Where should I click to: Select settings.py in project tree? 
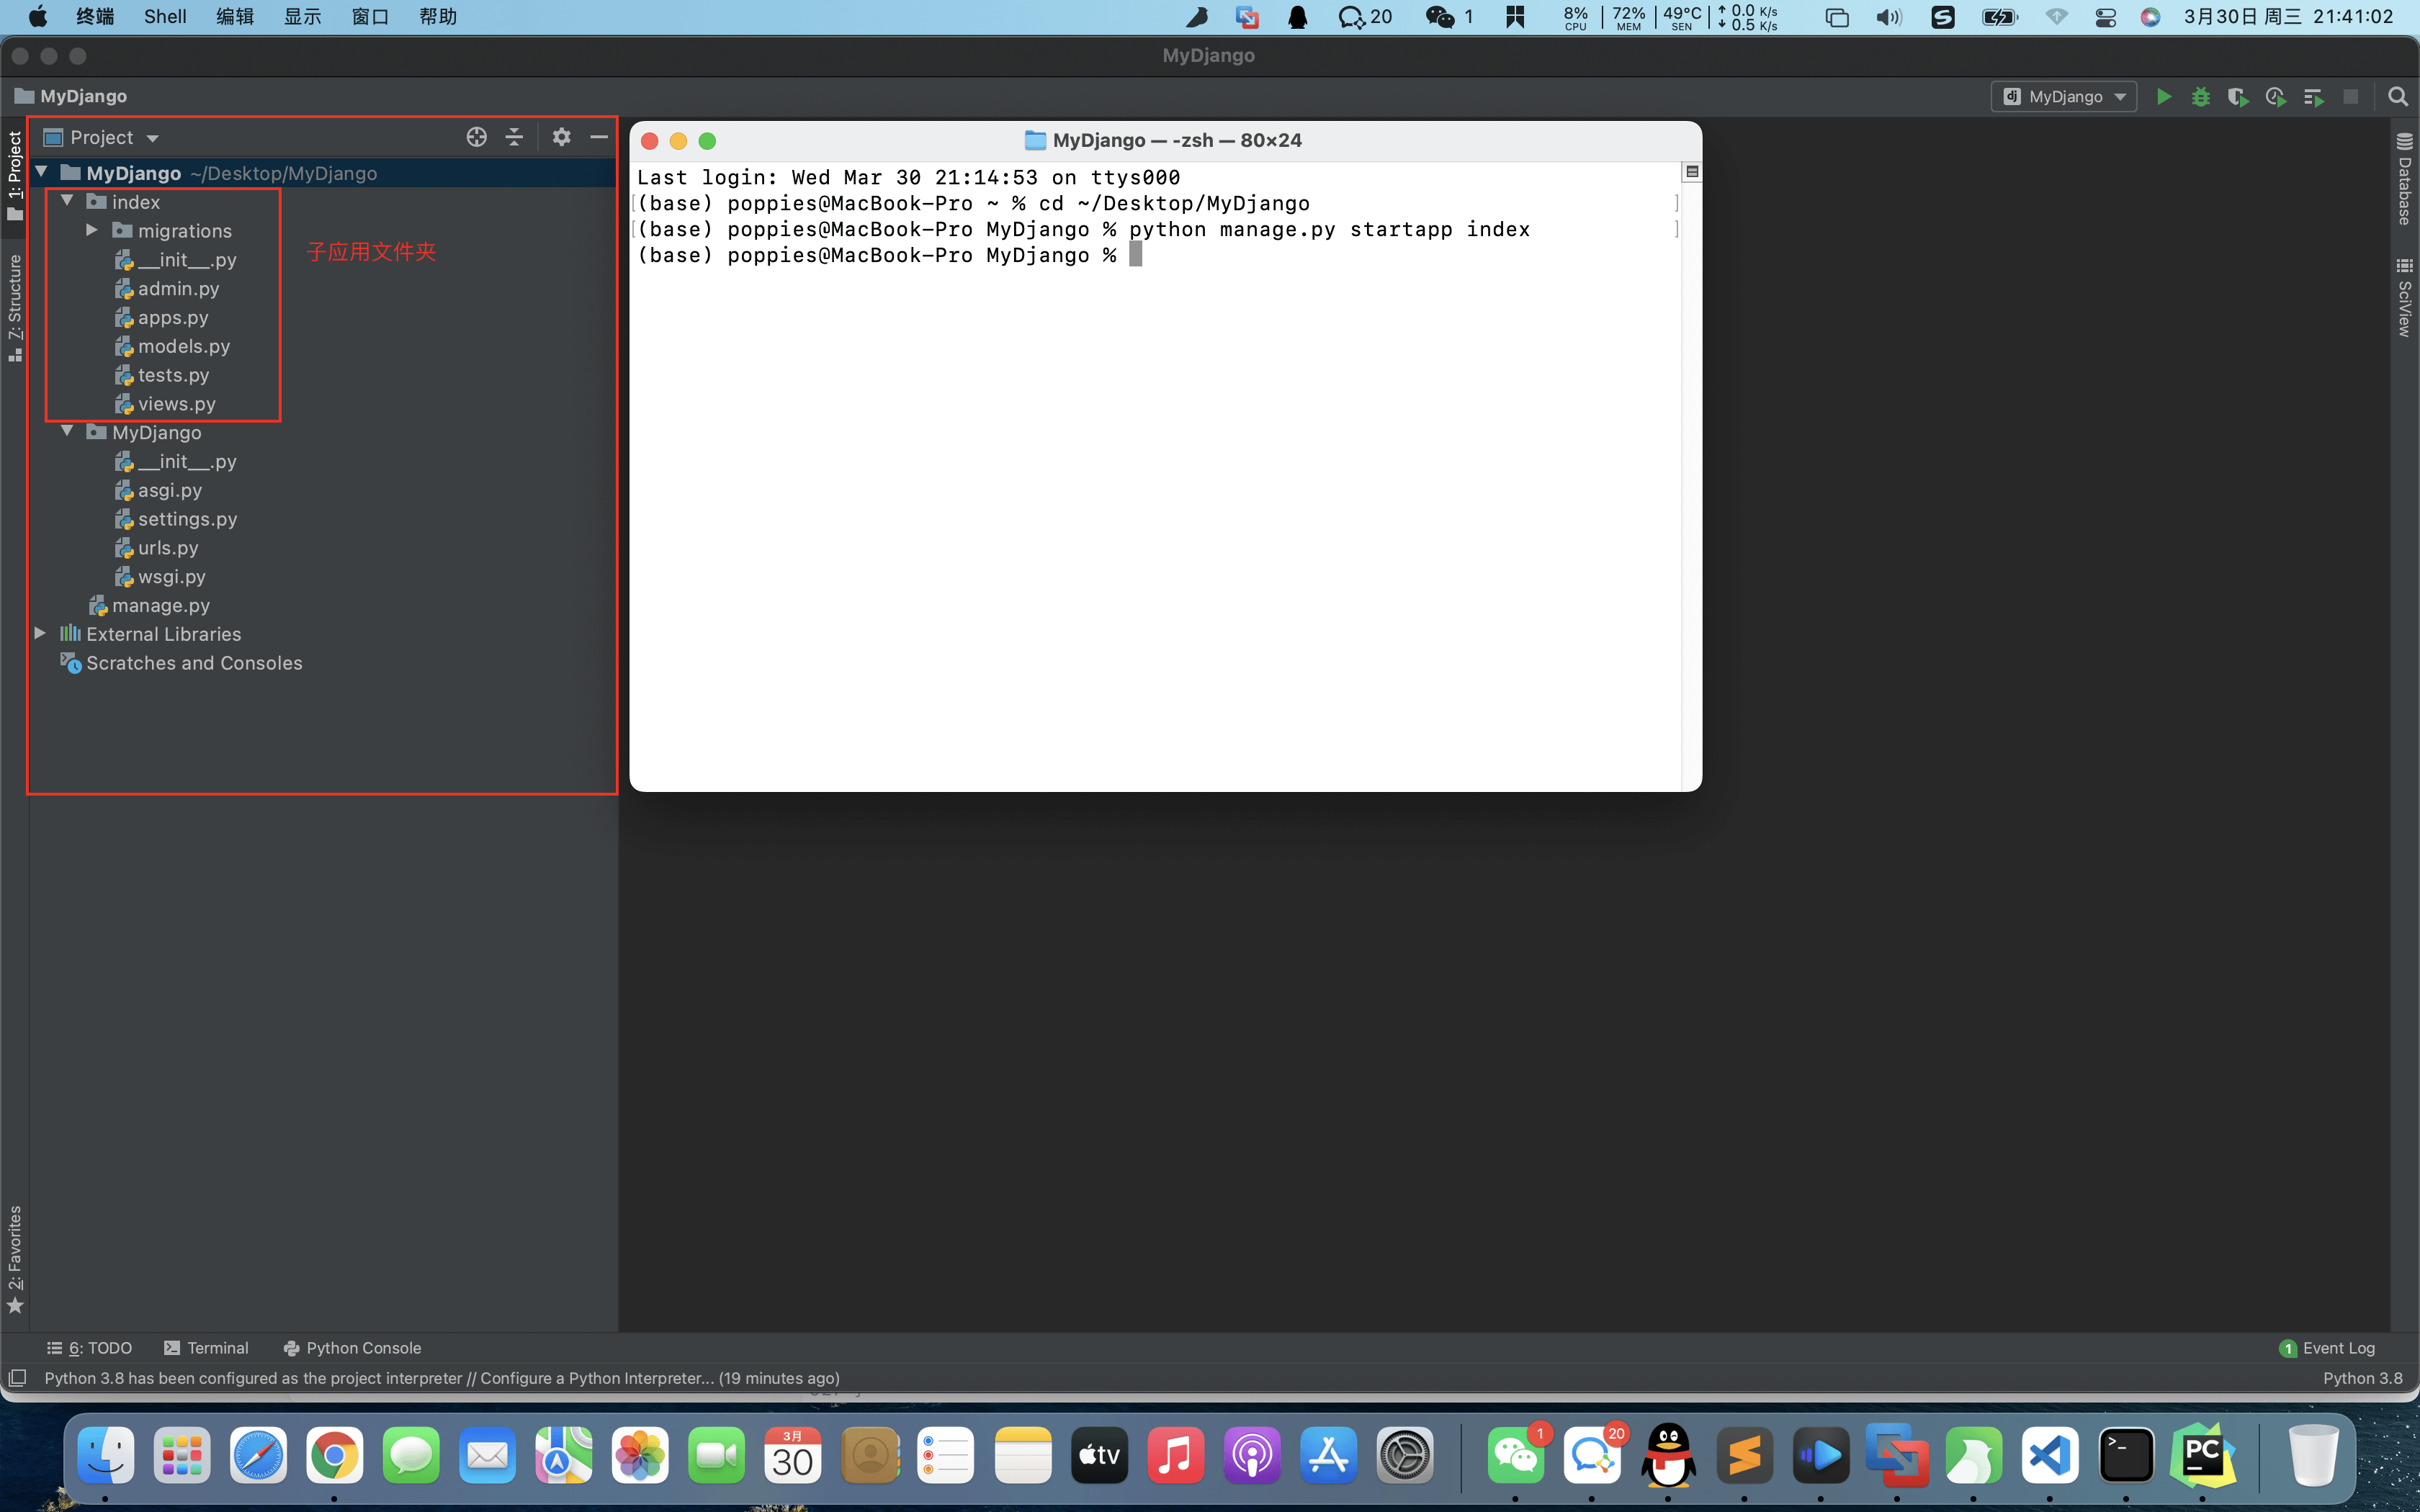[187, 519]
